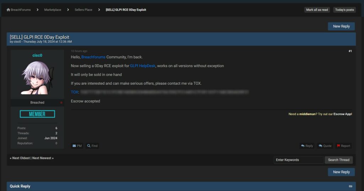
Task: Click the #1 post permalink
Action: tap(350, 51)
